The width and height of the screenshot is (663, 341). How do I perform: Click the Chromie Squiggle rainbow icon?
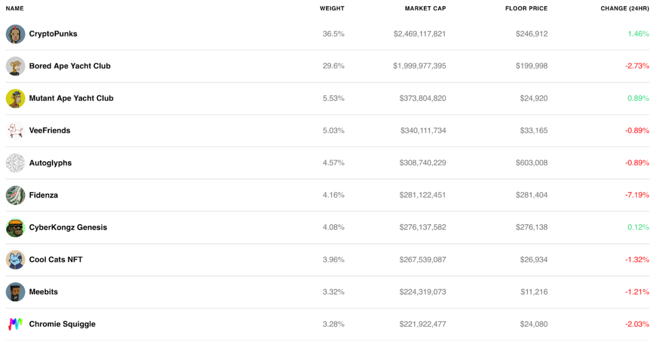[x=15, y=324]
